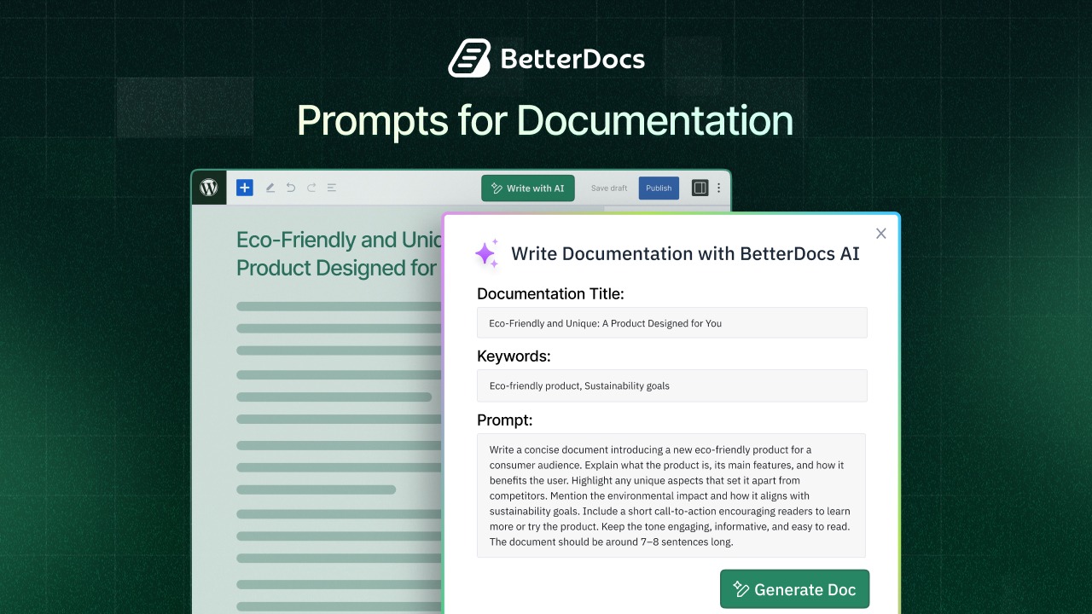This screenshot has width=1092, height=614.
Task: Click the Keywords input field
Action: pyautogui.click(x=671, y=385)
